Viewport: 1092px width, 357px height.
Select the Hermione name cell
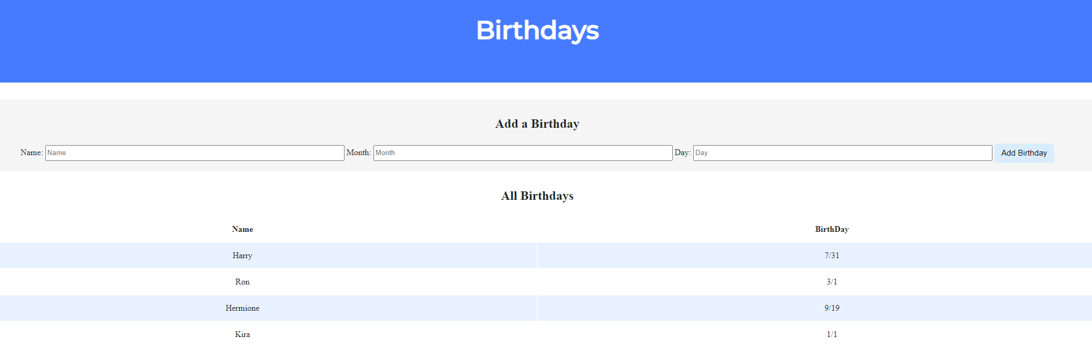pos(242,308)
